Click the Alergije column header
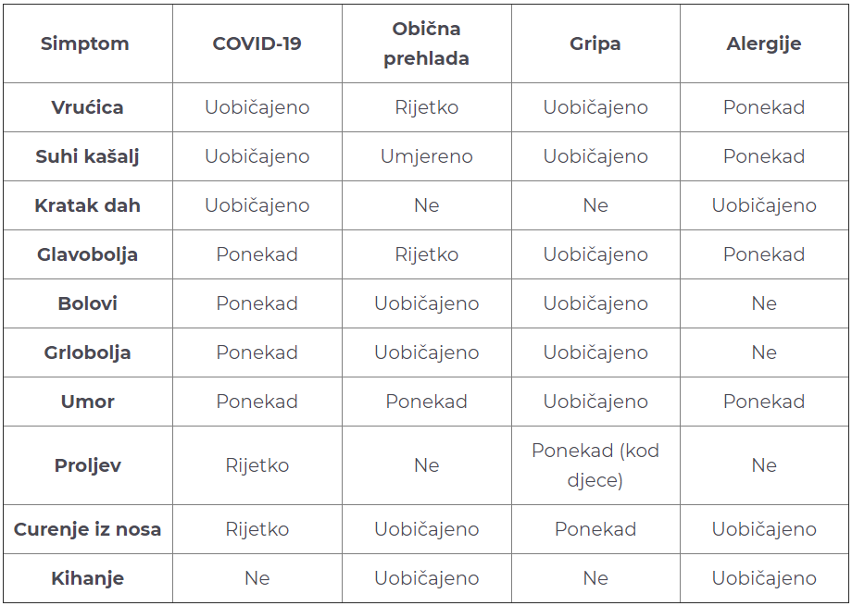852x606 pixels. click(x=764, y=43)
